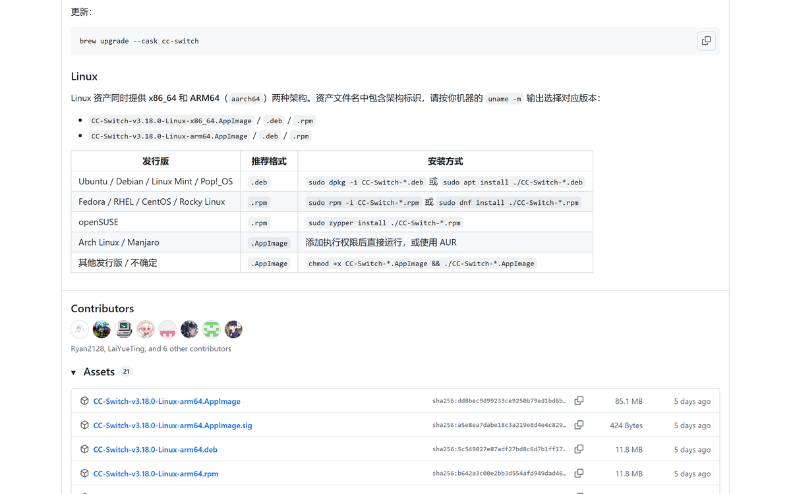791x494 pixels.
Task: Download CC-Switch-v3.18.0-Linux-arm64.AppImage.sig file
Action: click(x=173, y=425)
